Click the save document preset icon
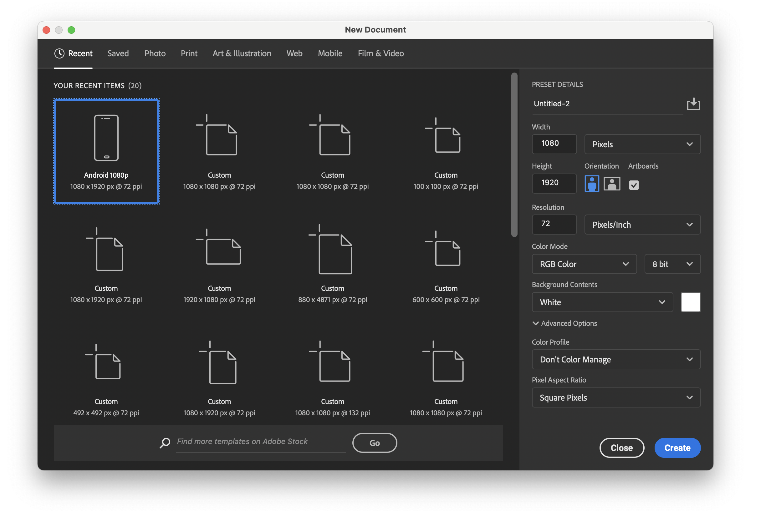The height and width of the screenshot is (511, 766). pos(693,104)
